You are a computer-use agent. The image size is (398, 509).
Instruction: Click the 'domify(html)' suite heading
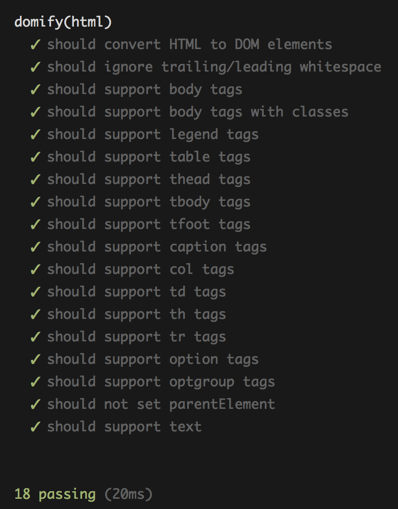[63, 22]
